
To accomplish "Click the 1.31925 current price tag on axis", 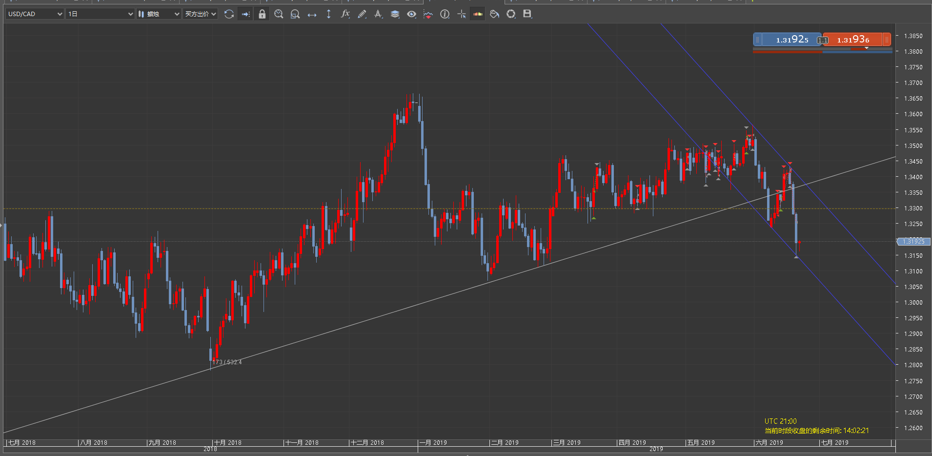I will (914, 242).
